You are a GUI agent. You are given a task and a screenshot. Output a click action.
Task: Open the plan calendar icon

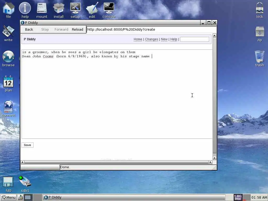pyautogui.click(x=8, y=84)
